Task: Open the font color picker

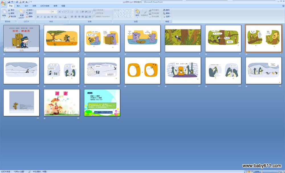Action: point(66,17)
